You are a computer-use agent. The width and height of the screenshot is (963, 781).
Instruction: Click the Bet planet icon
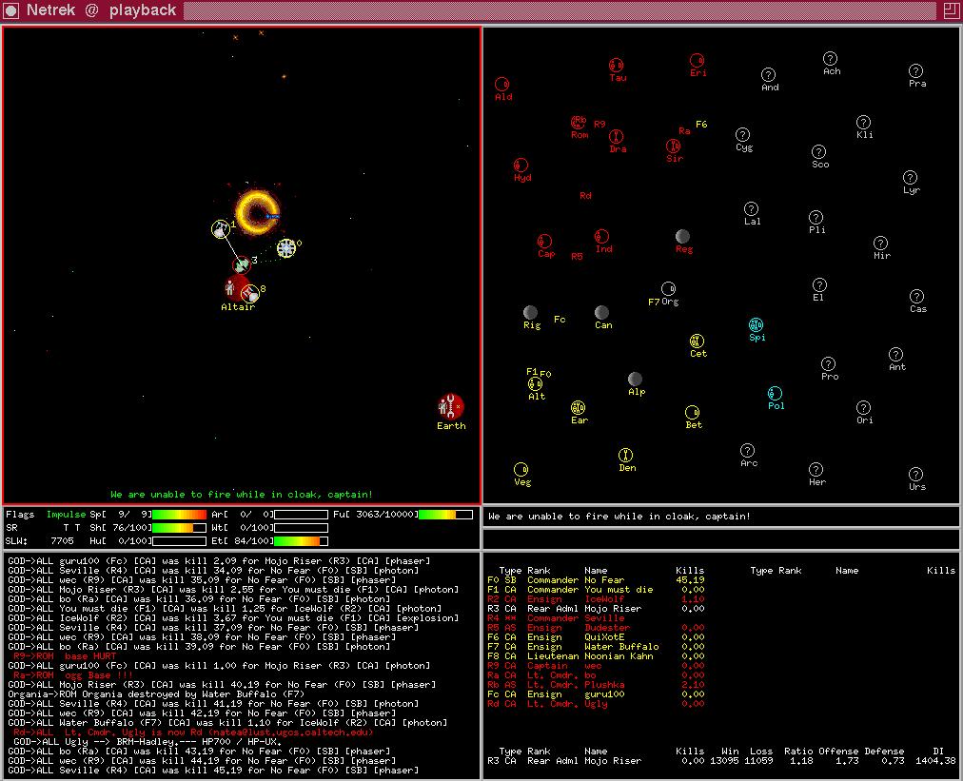pyautogui.click(x=692, y=412)
